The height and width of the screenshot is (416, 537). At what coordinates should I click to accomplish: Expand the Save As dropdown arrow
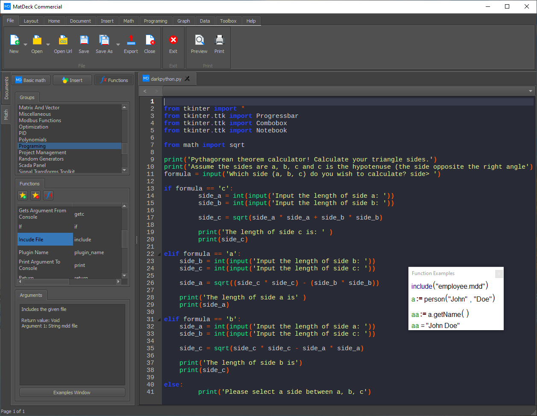coord(118,45)
